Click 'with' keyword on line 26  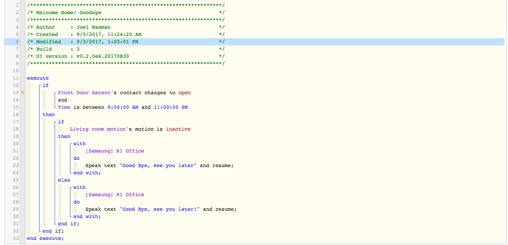point(79,187)
